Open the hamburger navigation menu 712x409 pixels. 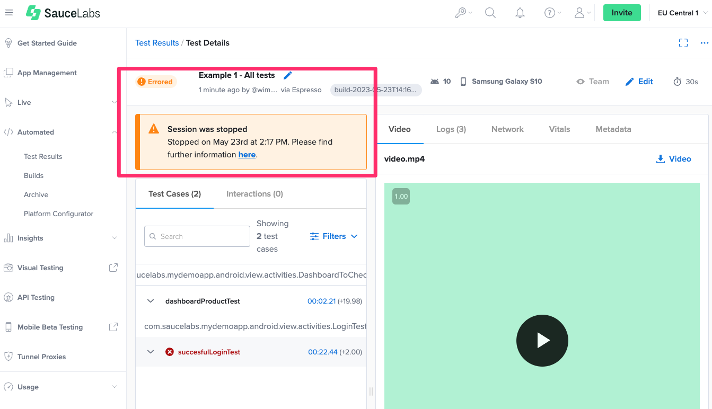click(9, 13)
